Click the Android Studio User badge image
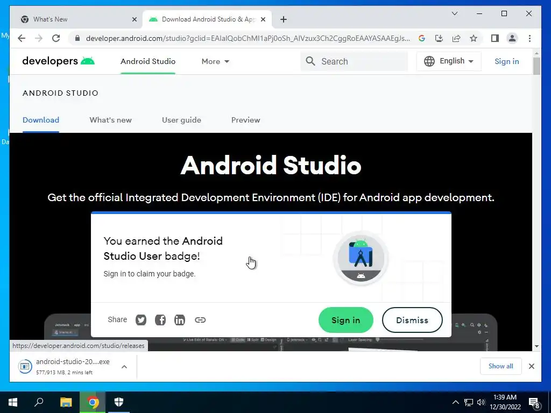Viewport: 551px width, 413px height. 361,258
